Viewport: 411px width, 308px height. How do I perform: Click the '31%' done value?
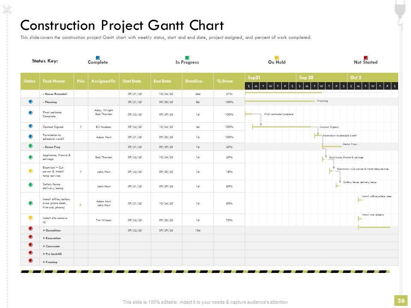point(229,94)
